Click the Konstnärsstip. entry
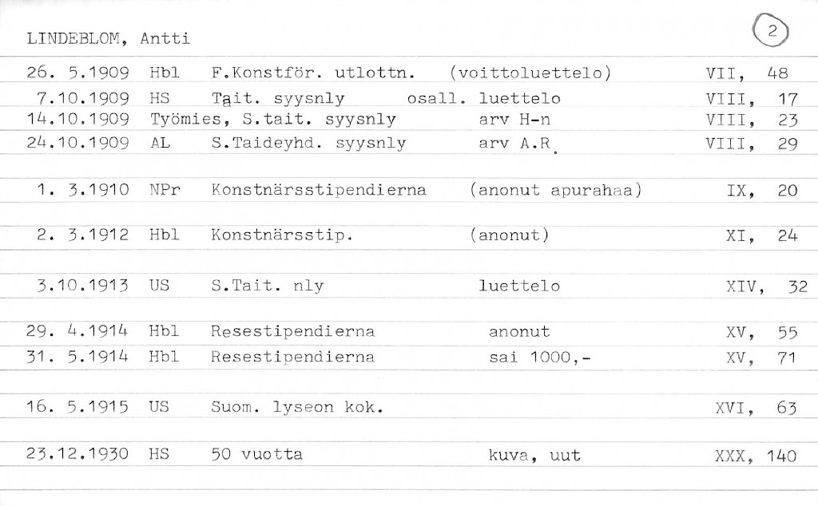 pyautogui.click(x=282, y=236)
